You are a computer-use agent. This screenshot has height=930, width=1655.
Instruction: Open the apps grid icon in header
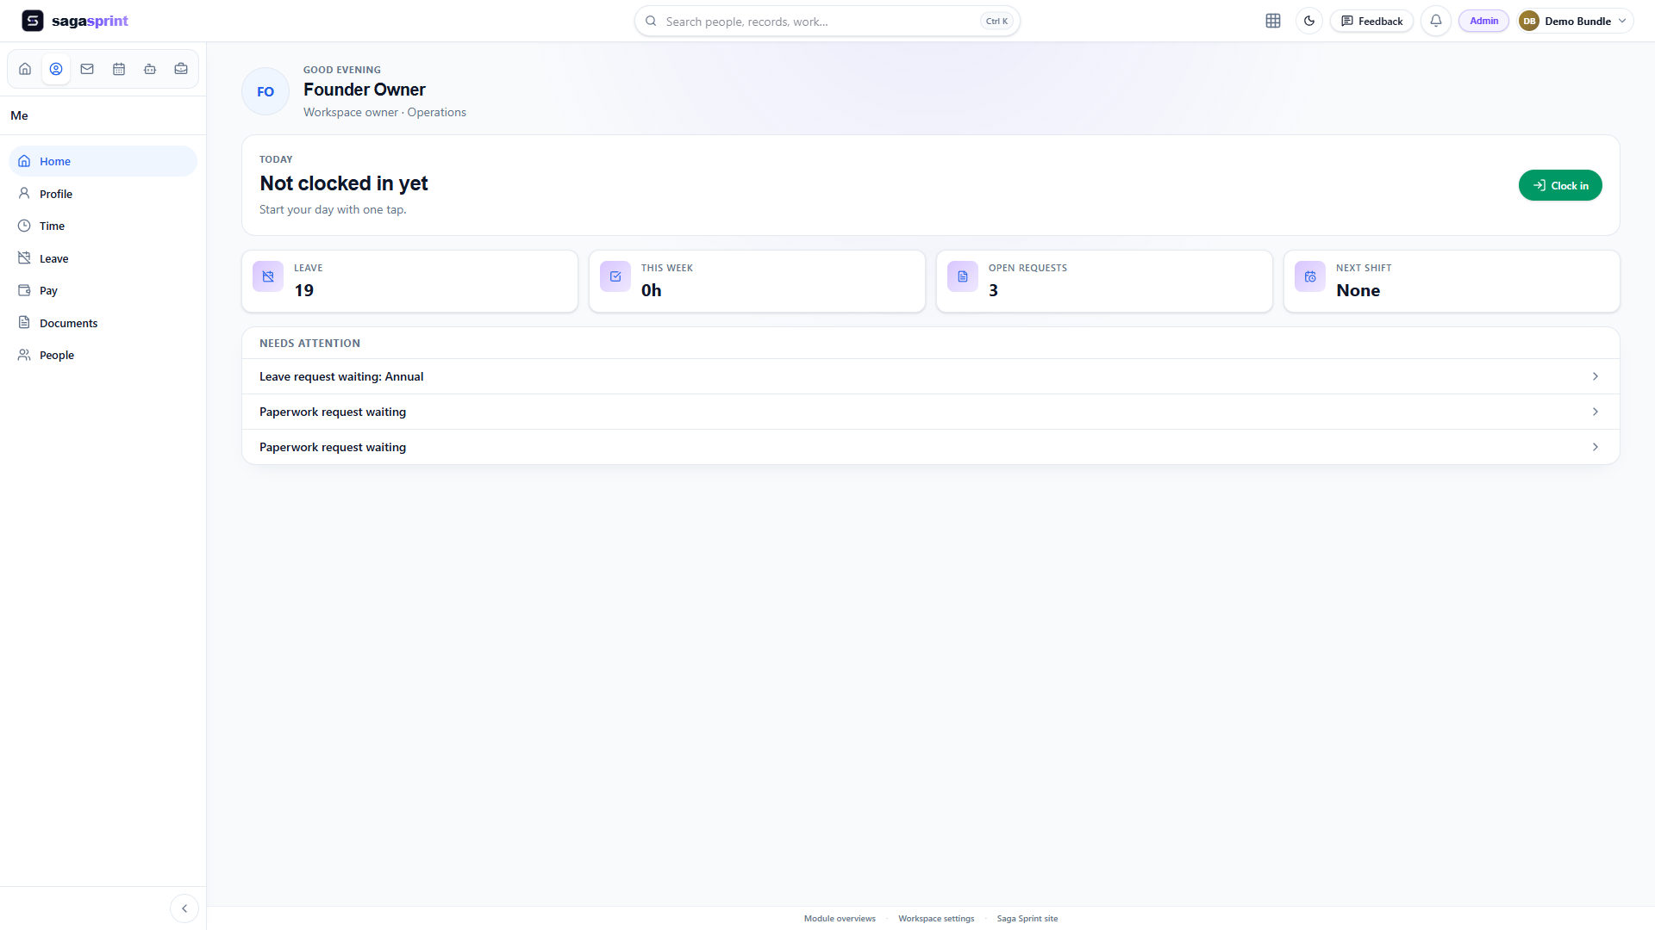[1273, 21]
